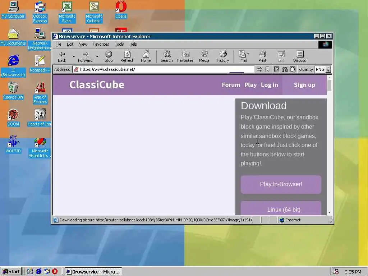The image size is (368, 276).
Task: Select the WOLF3D desktop icon
Action: 13,144
